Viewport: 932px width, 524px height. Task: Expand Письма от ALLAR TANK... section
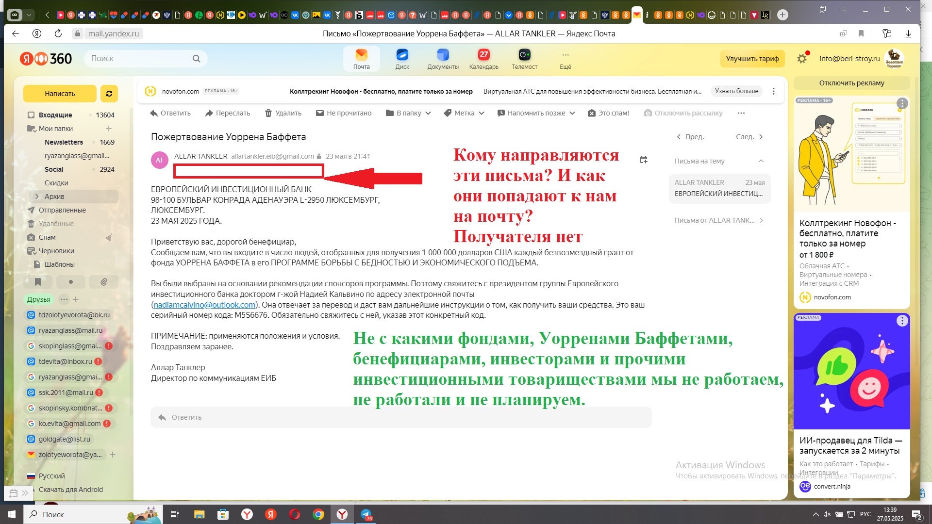pos(719,220)
